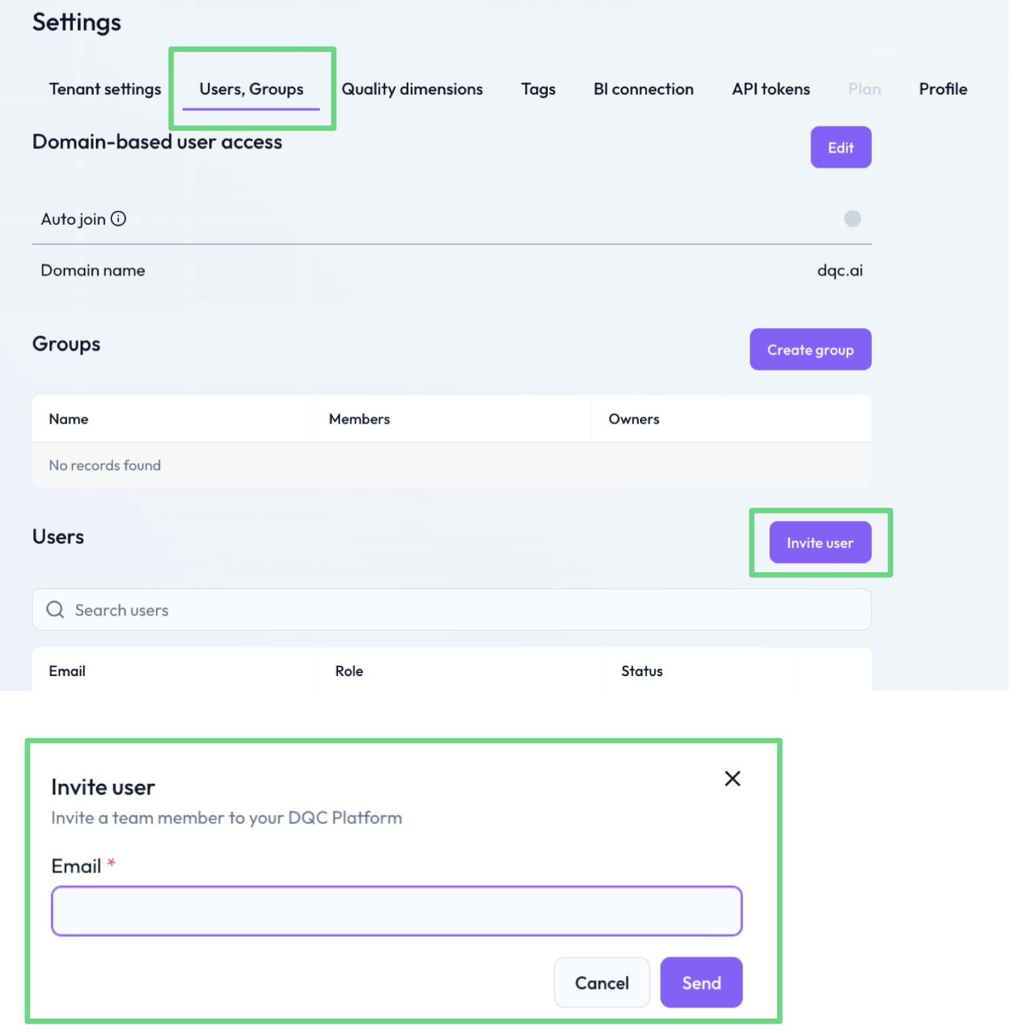The width and height of the screenshot is (1027, 1033).
Task: Switch to the Users, Groups tab
Action: click(251, 90)
